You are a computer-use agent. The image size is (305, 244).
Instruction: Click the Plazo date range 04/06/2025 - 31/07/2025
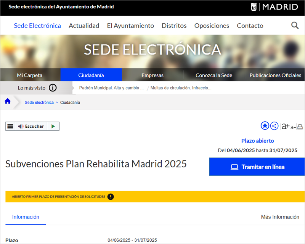click(132, 240)
